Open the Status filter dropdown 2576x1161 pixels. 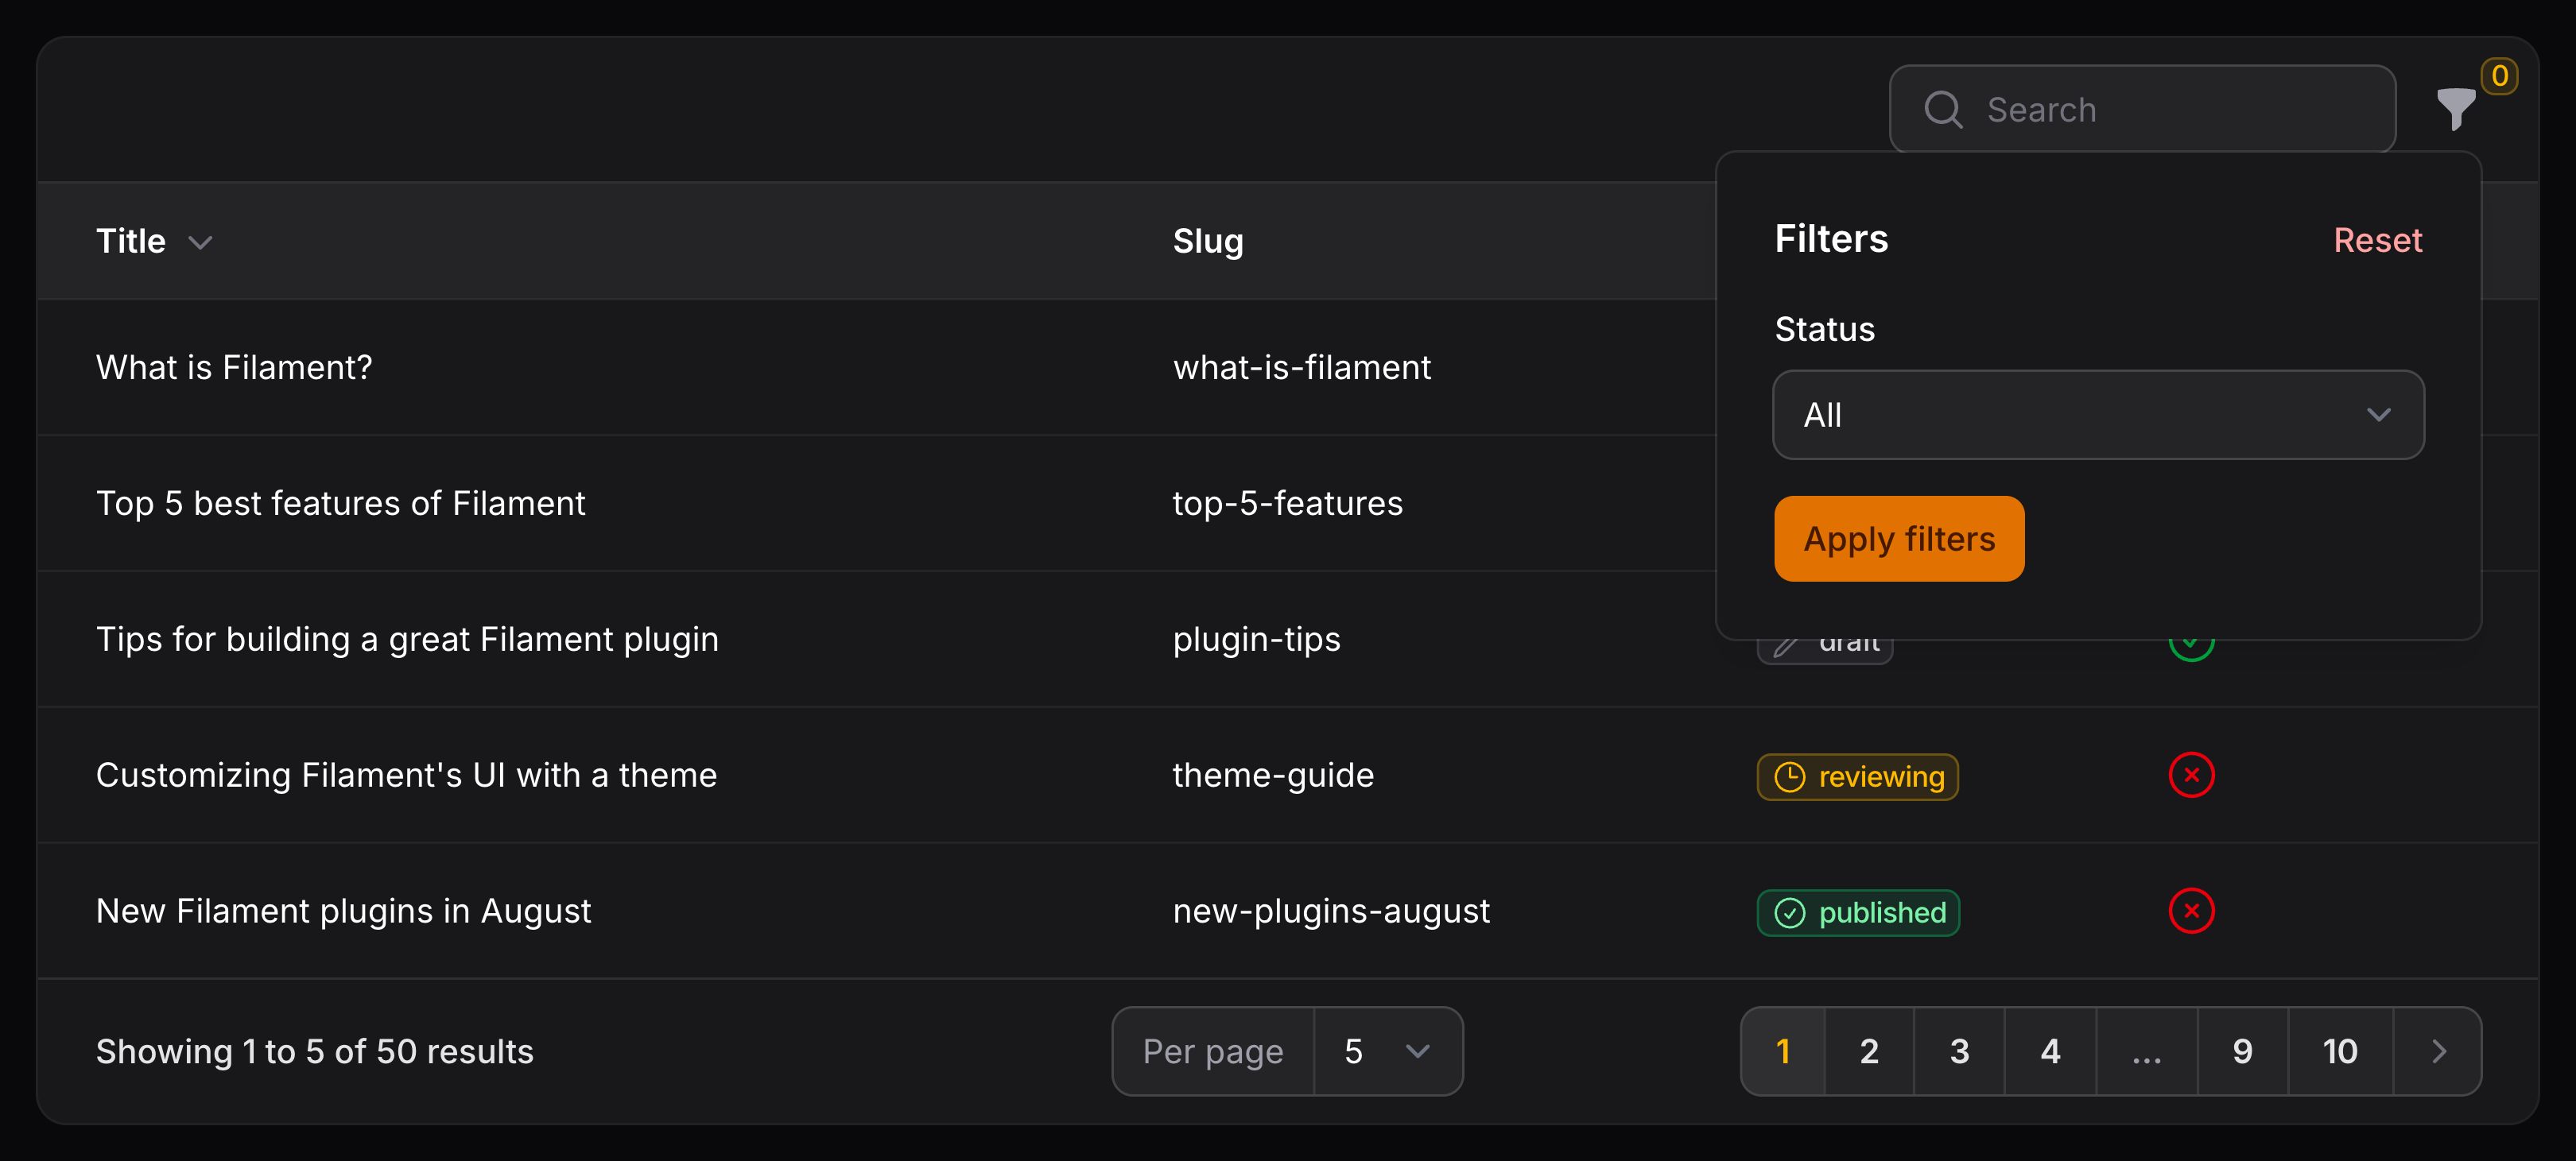[x=2098, y=415]
